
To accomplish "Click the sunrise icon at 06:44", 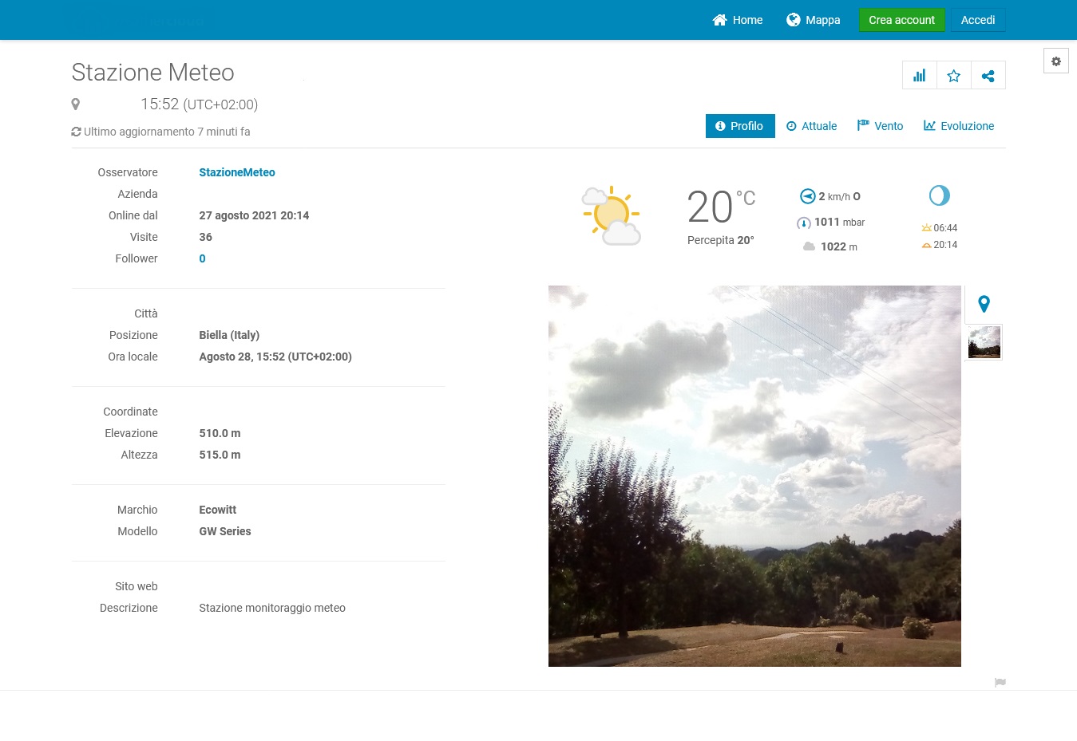I will click(926, 228).
